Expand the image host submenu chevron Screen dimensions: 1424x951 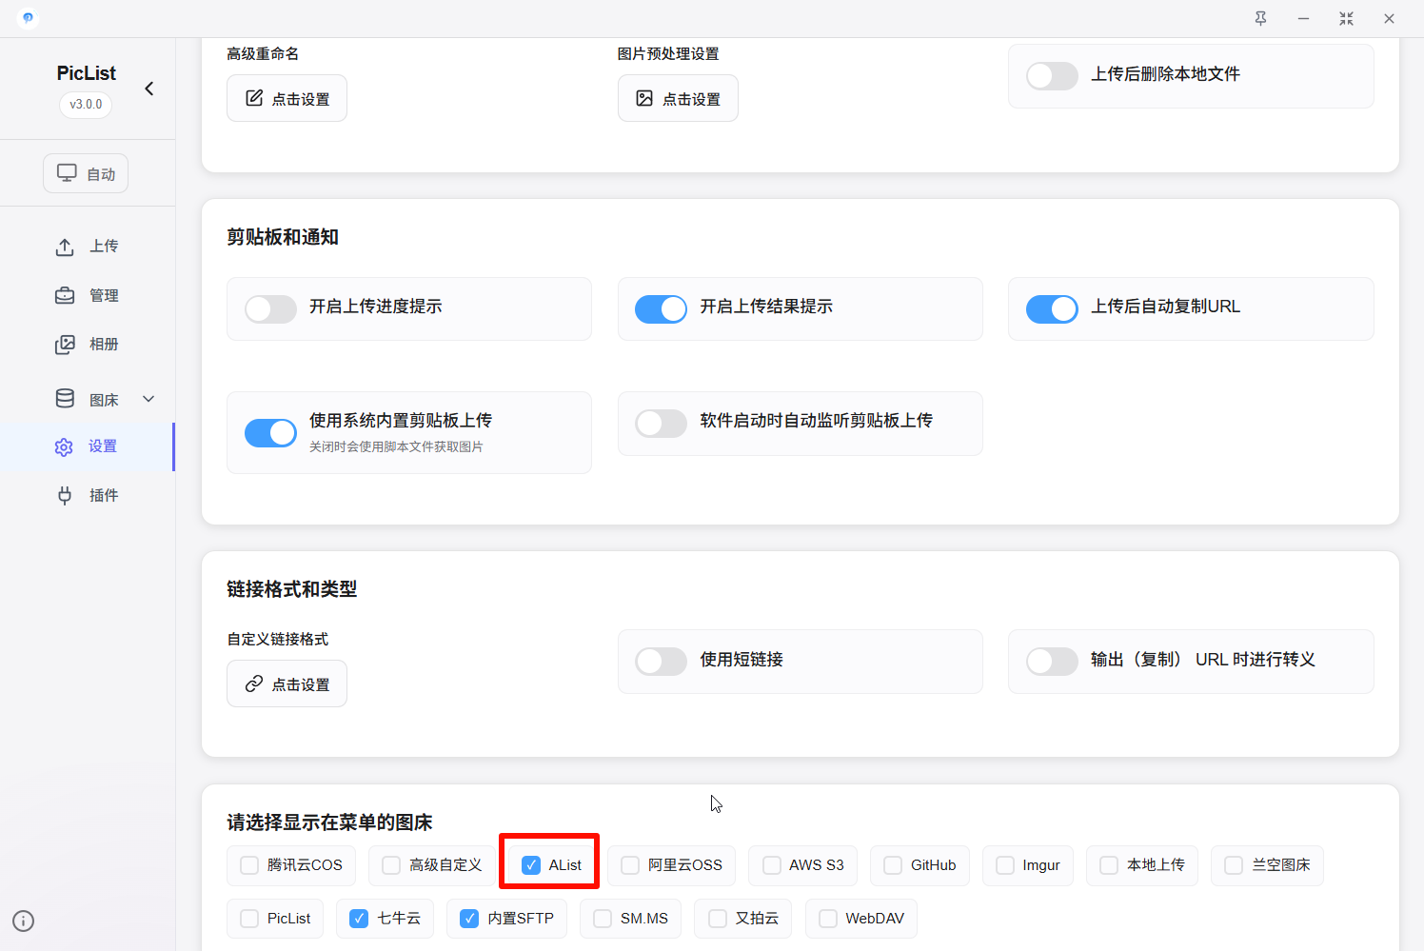148,399
